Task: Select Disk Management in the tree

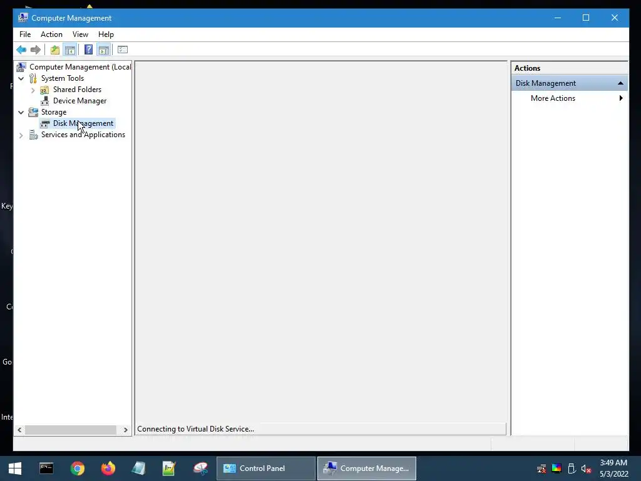Action: [x=83, y=123]
